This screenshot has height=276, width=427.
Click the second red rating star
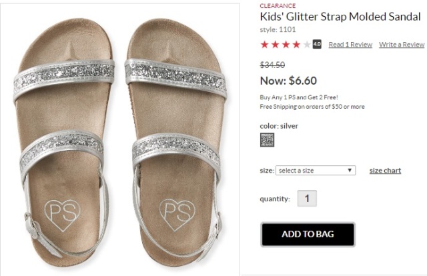[275, 45]
